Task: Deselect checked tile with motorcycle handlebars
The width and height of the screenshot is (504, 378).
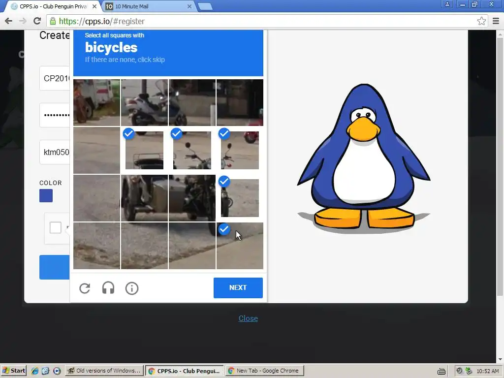Action: click(192, 150)
